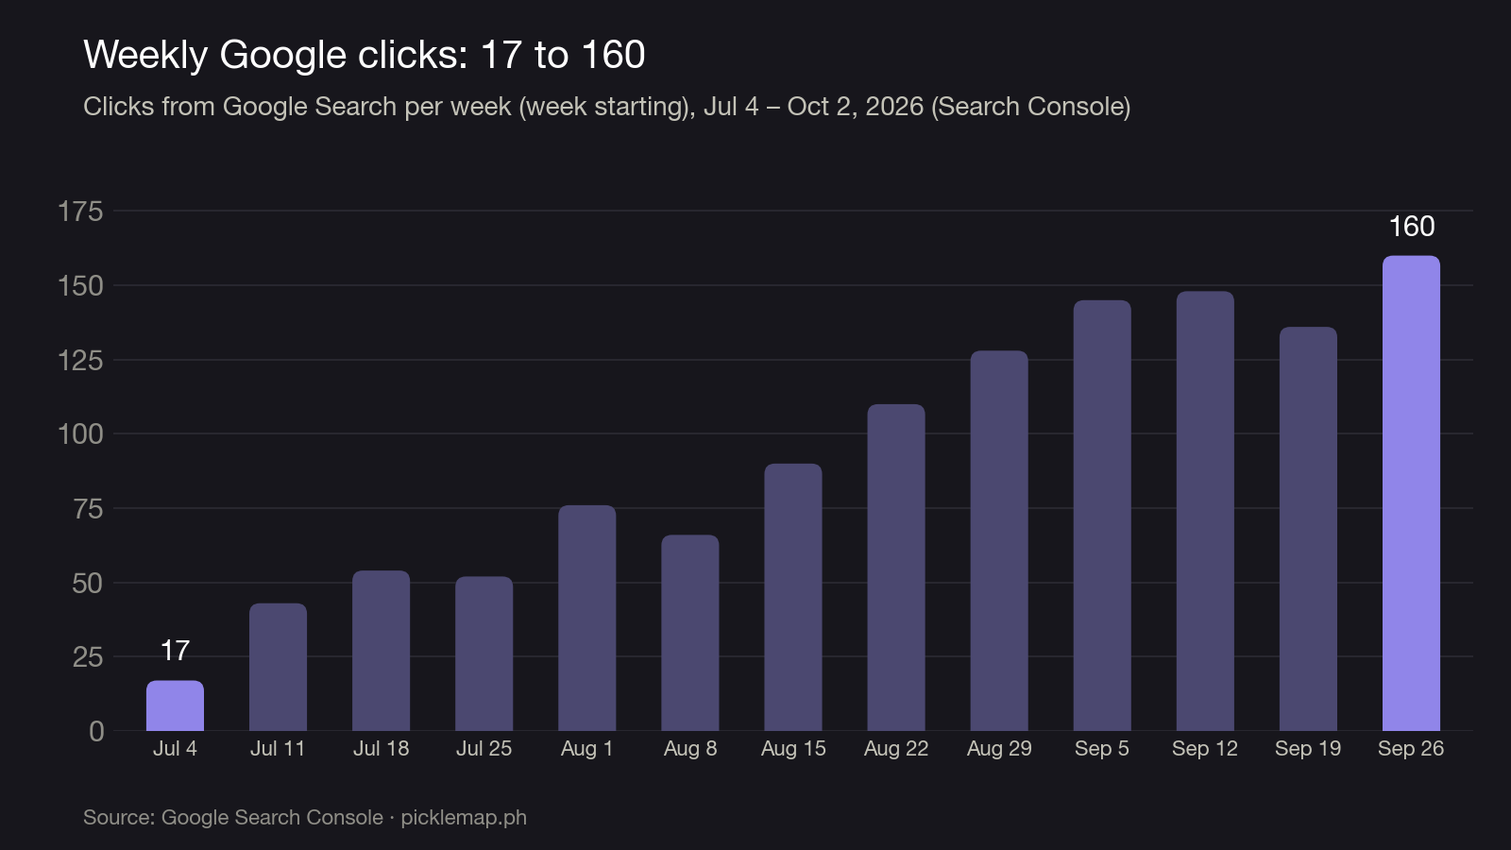Click the bar above Sep 5
The height and width of the screenshot is (850, 1511).
click(1102, 515)
